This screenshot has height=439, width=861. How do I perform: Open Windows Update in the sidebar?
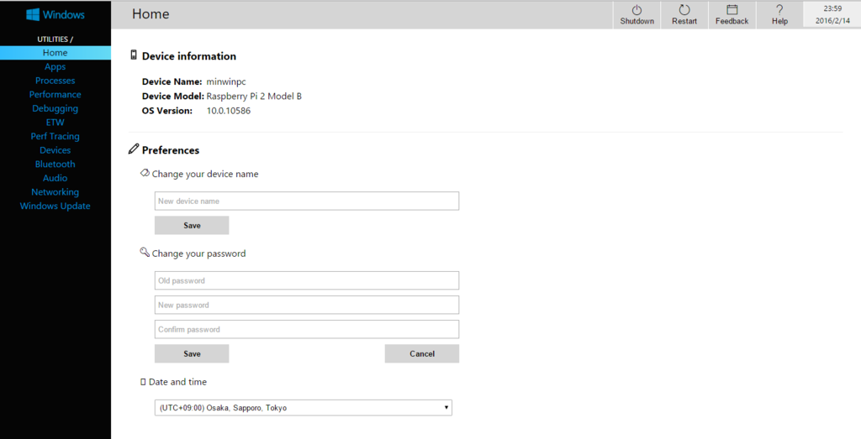pos(55,206)
